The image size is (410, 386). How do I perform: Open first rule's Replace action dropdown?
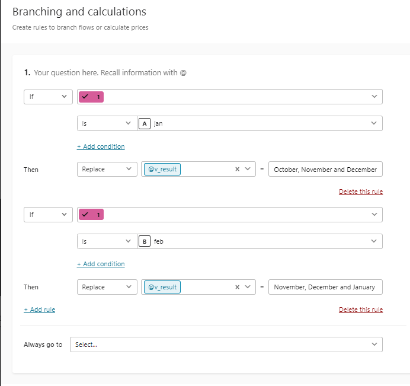pyautogui.click(x=107, y=169)
